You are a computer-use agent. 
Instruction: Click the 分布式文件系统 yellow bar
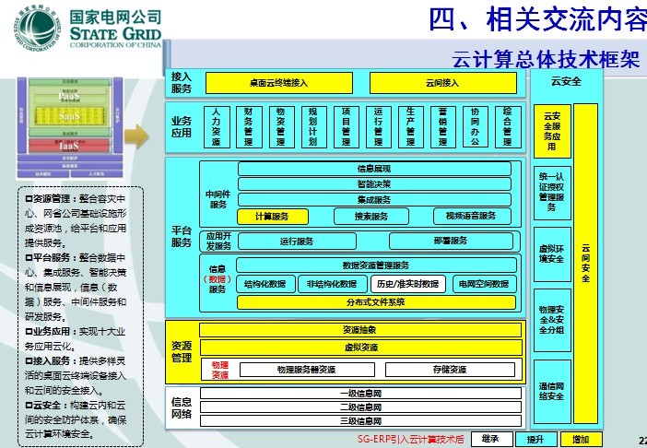pos(375,301)
